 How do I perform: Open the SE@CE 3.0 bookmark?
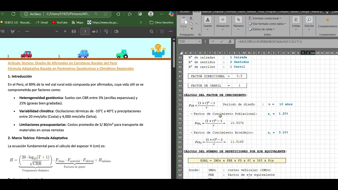click(16, 22)
